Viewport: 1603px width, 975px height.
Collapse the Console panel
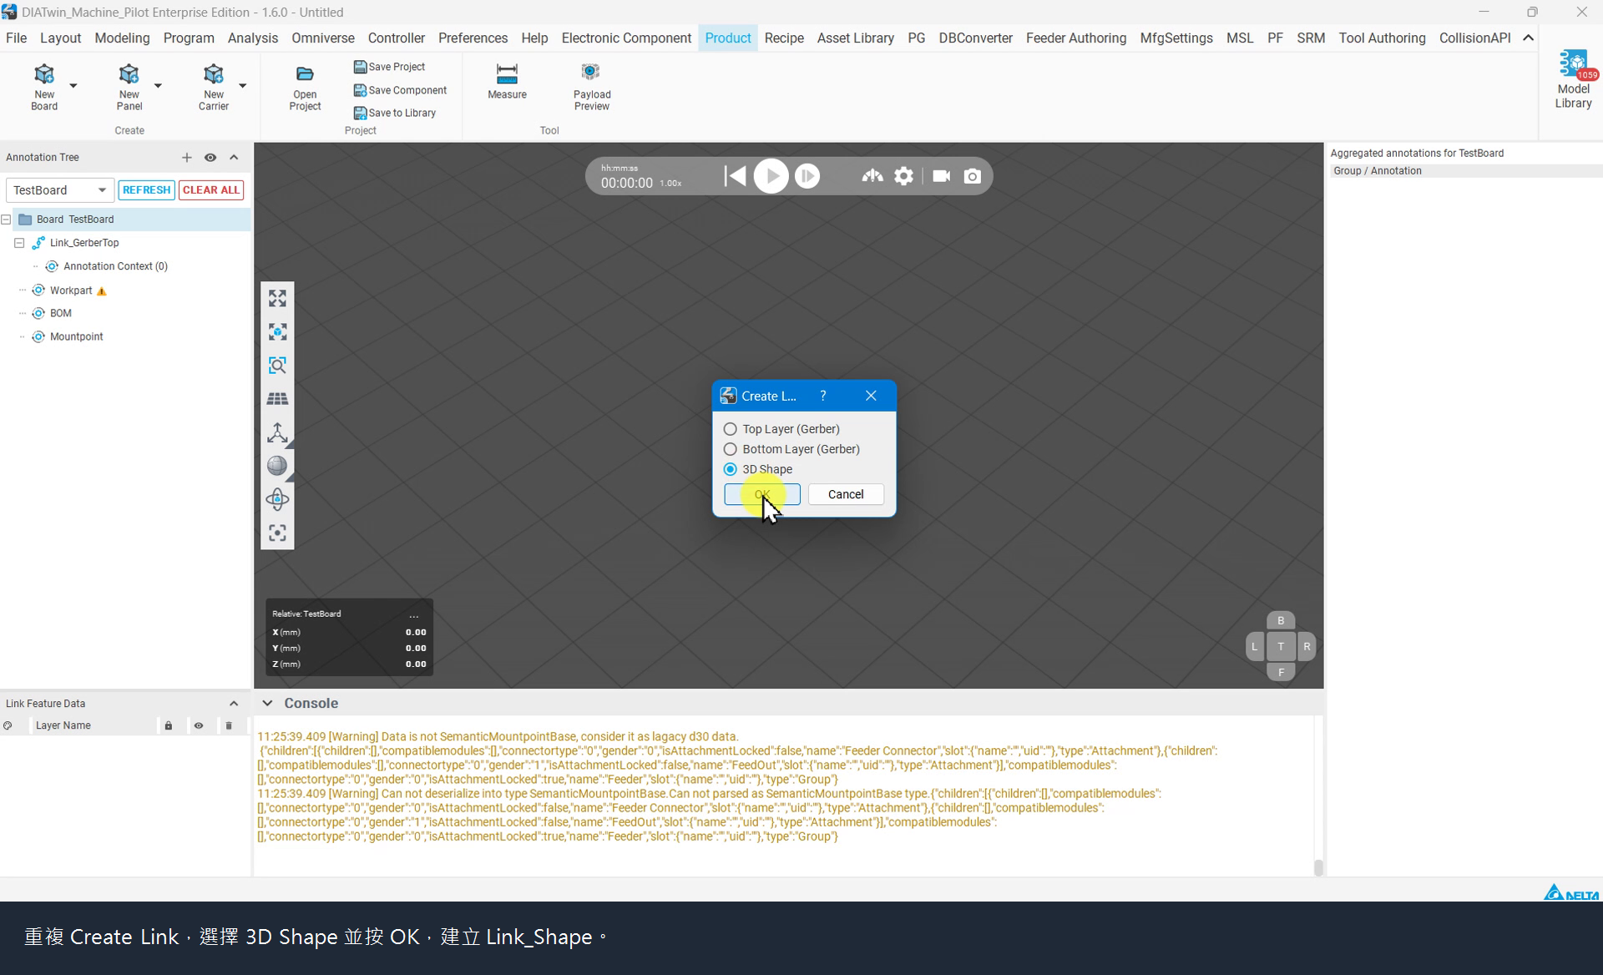click(x=267, y=703)
